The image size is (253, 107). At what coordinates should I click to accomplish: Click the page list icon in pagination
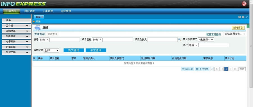pos(212,69)
